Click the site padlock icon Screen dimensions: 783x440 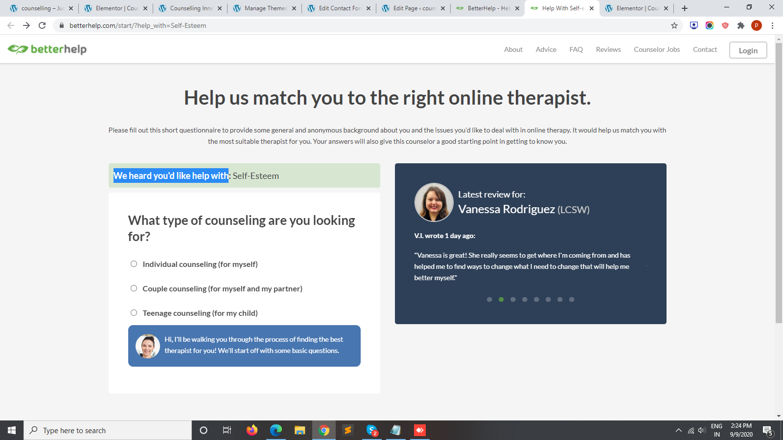[x=62, y=25]
